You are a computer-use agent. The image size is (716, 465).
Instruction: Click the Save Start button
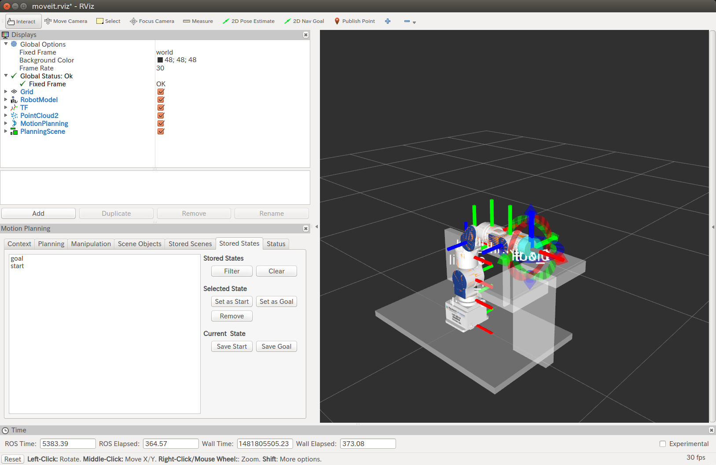point(232,347)
